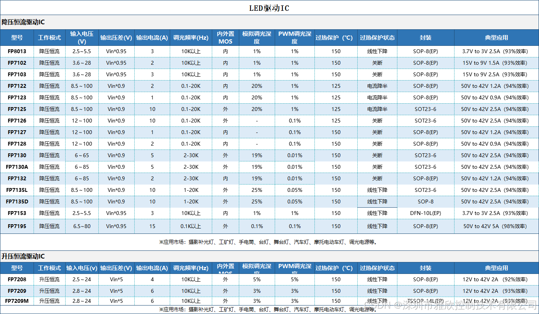The width and height of the screenshot is (539, 314).
Task: Select model cell "FP7208"
Action: [x=17, y=279]
